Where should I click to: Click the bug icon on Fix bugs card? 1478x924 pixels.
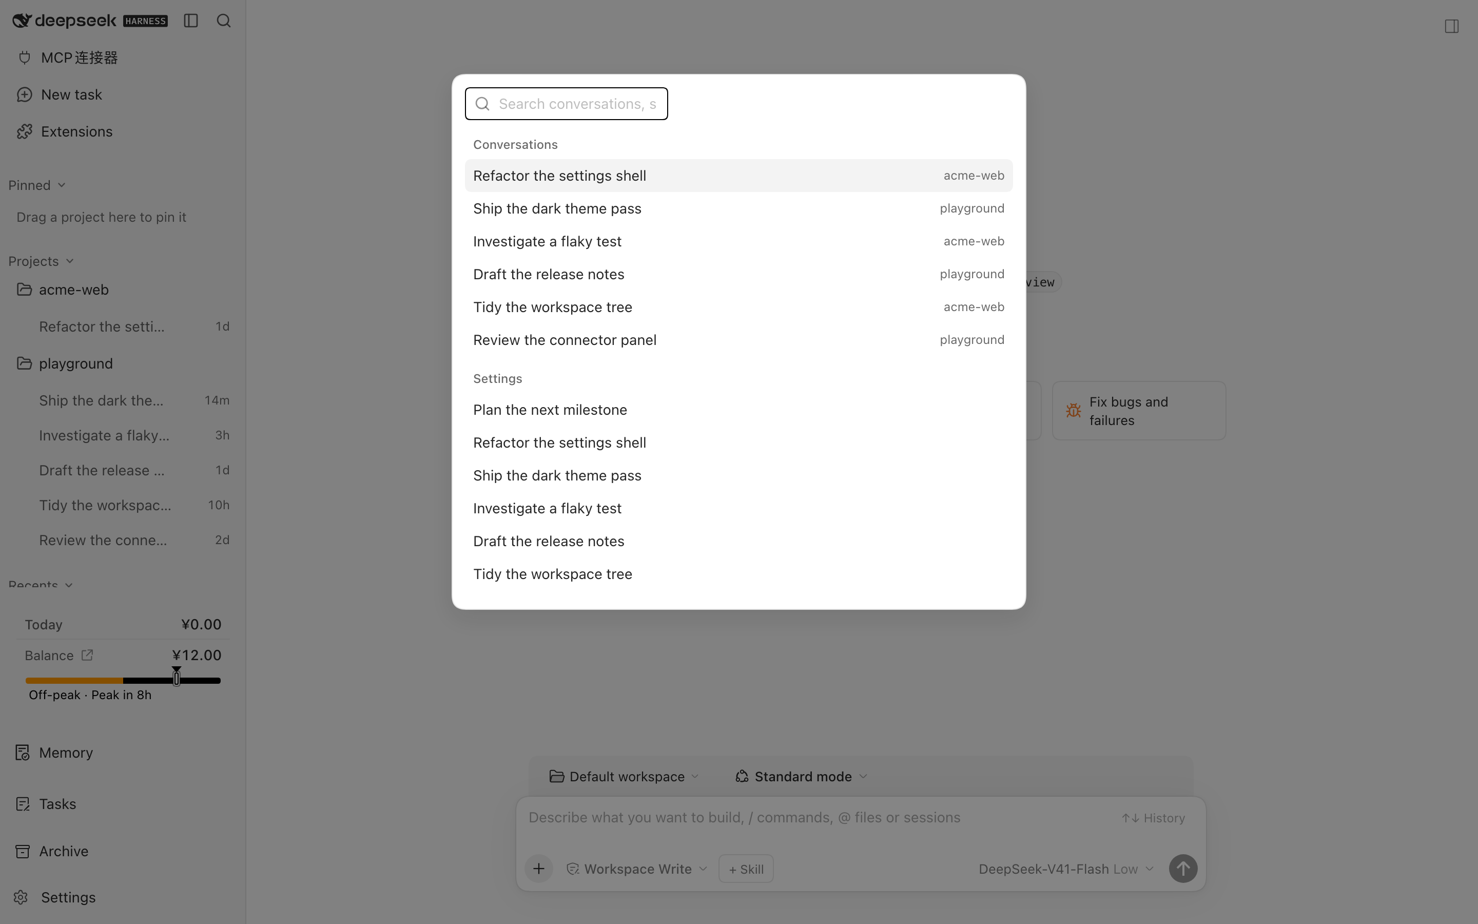pos(1073,411)
